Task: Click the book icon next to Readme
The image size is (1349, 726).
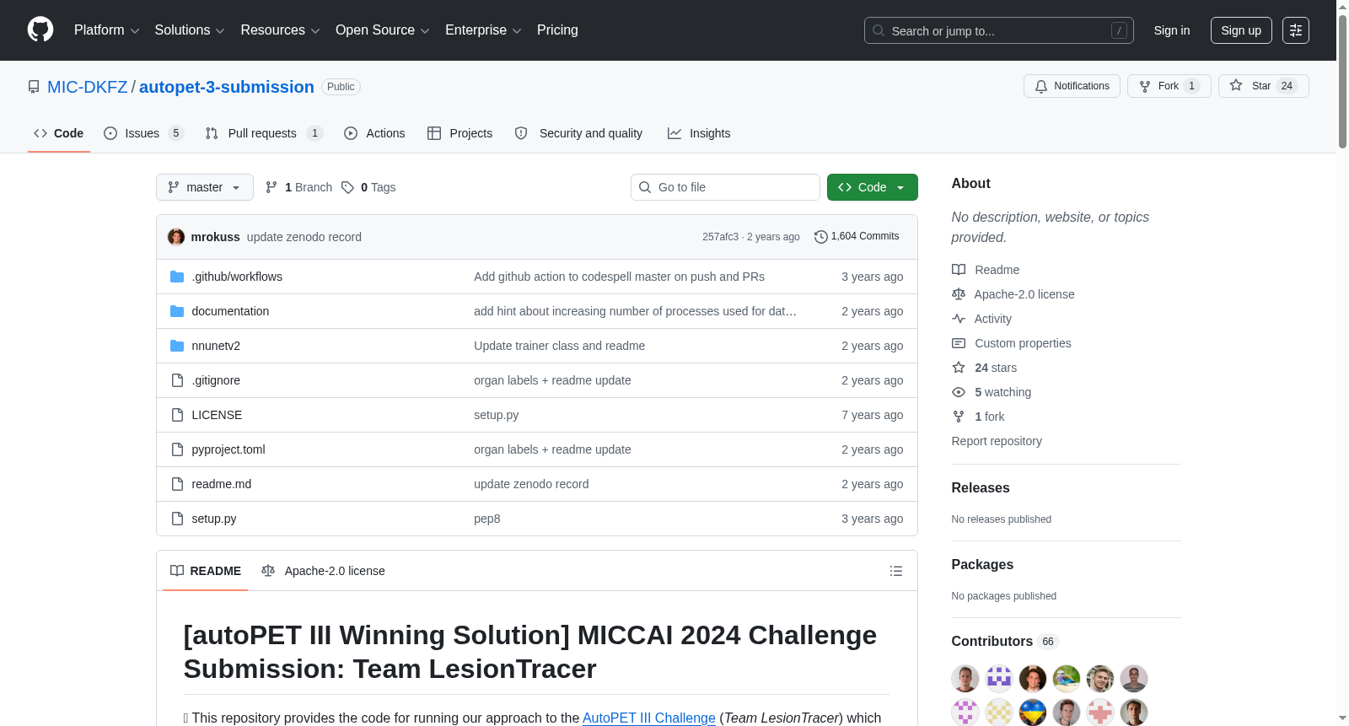Action: [x=959, y=270]
